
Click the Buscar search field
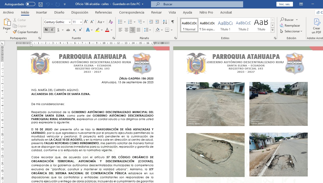[197, 4]
